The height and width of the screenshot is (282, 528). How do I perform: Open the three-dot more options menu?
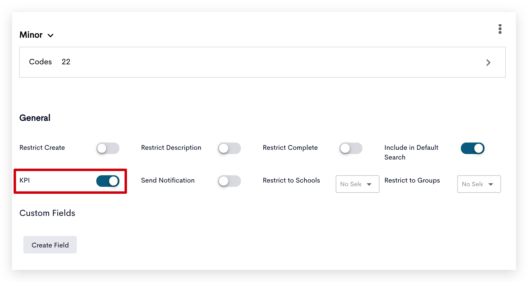500,29
